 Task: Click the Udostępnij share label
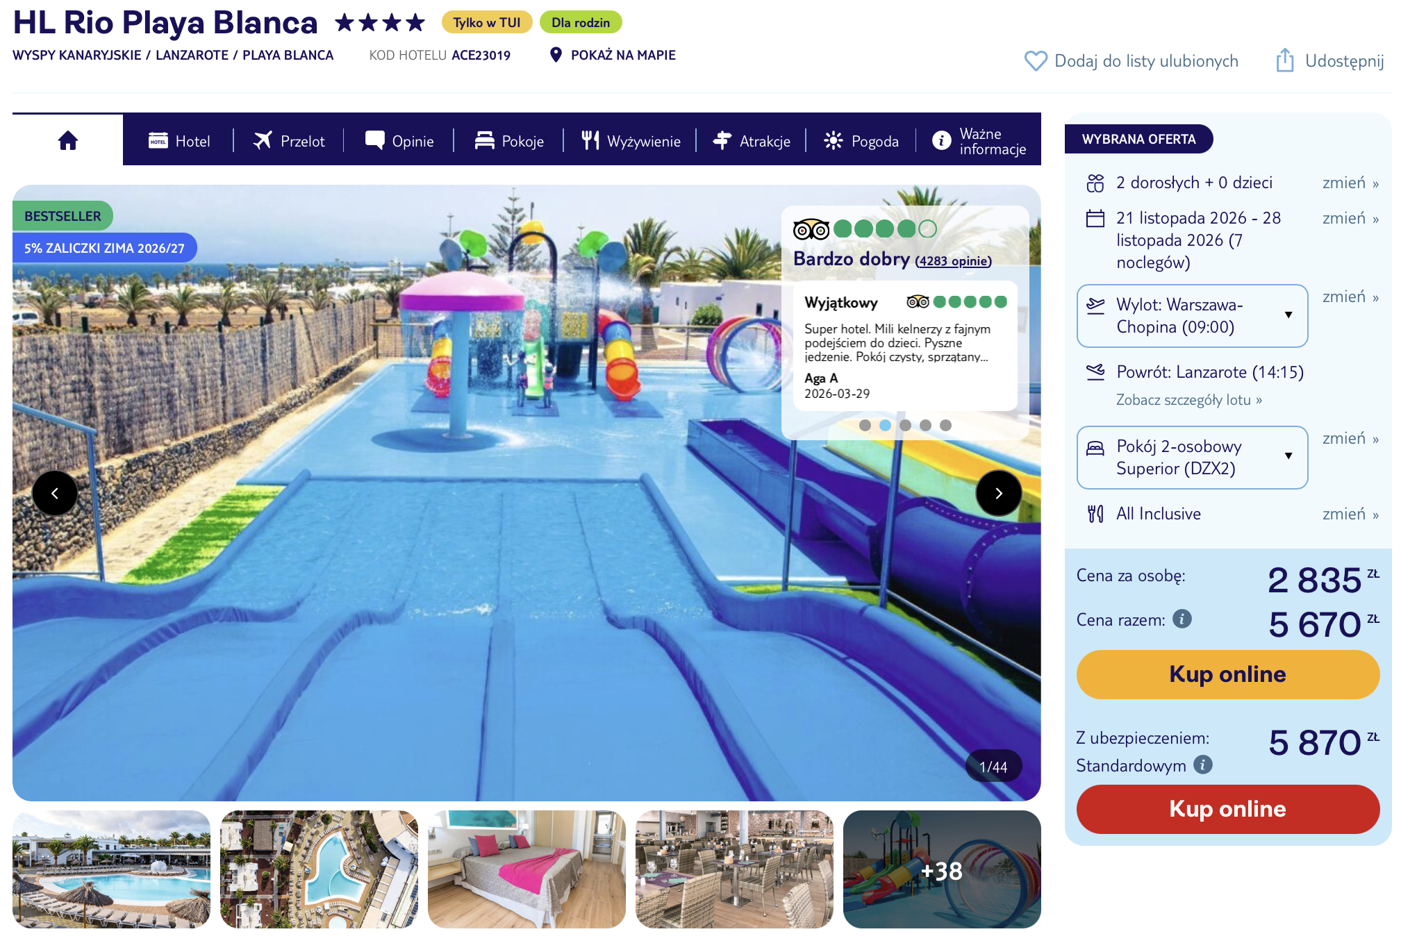click(1345, 61)
